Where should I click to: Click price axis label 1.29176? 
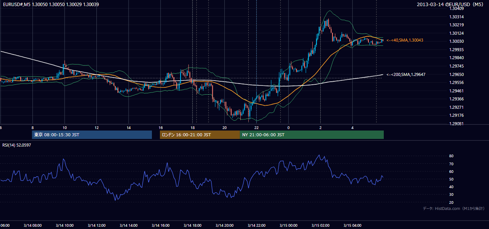(456, 115)
